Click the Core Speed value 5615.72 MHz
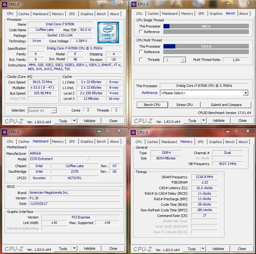256x254 pixels. (42, 82)
